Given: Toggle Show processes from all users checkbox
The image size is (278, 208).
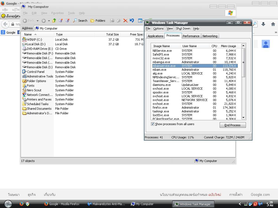Looking at the screenshot, I should click(x=153, y=124).
